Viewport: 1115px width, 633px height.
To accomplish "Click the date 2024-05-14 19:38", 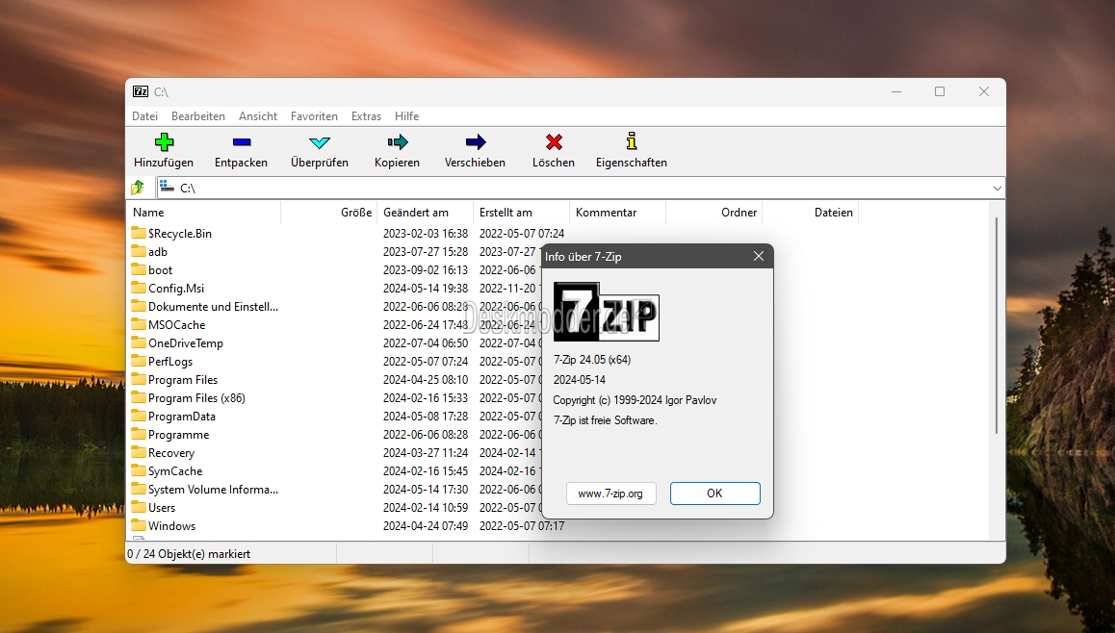I will (x=426, y=288).
